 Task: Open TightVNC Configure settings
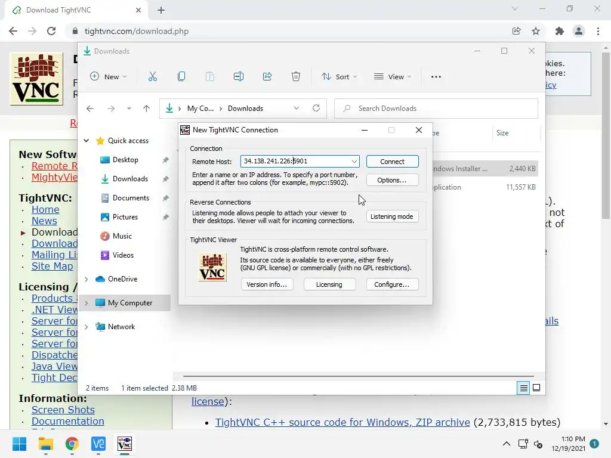pyautogui.click(x=393, y=284)
